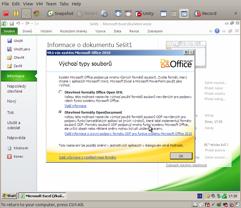Click the show console view icon
The height and width of the screenshot is (208, 241).
point(163,13)
